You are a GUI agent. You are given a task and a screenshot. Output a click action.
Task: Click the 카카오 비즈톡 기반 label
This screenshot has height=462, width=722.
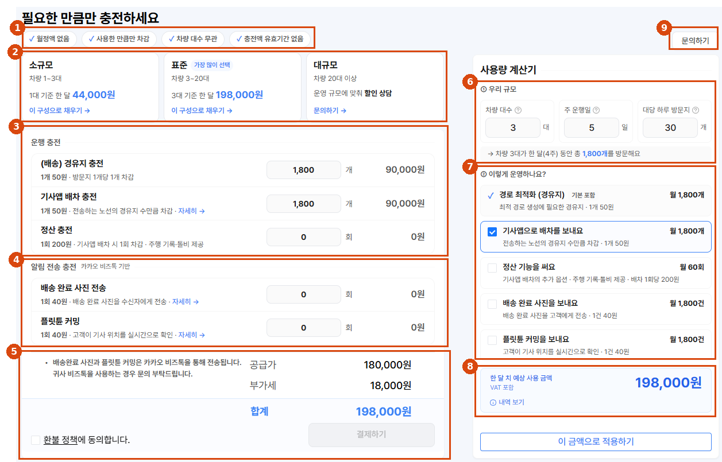pyautogui.click(x=105, y=266)
